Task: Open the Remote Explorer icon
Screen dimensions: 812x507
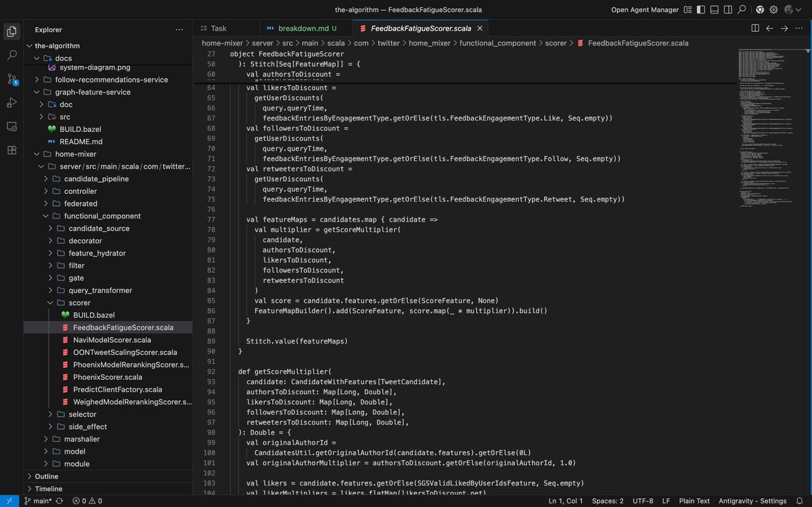Action: [12, 126]
